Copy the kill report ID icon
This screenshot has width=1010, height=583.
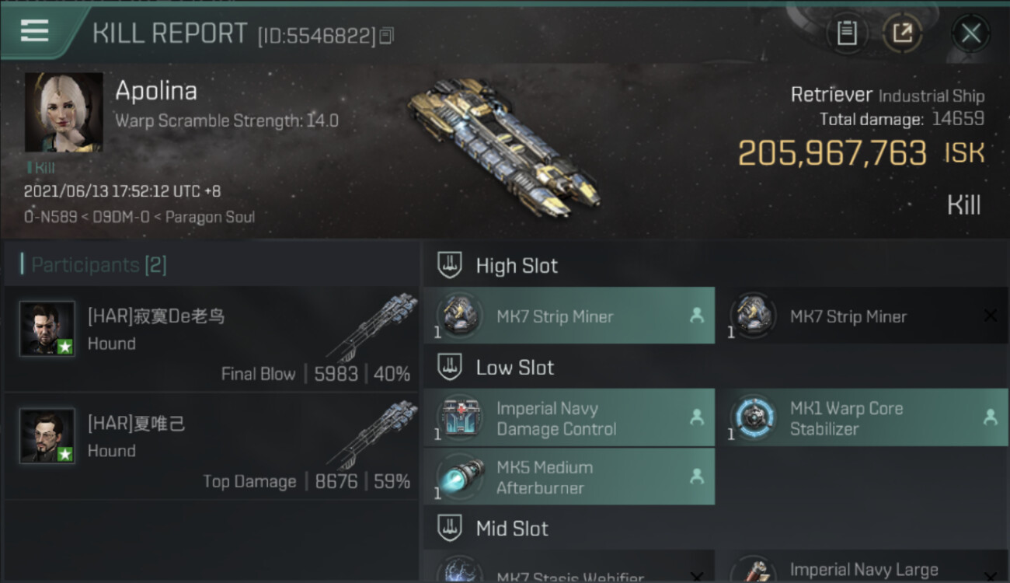[386, 36]
